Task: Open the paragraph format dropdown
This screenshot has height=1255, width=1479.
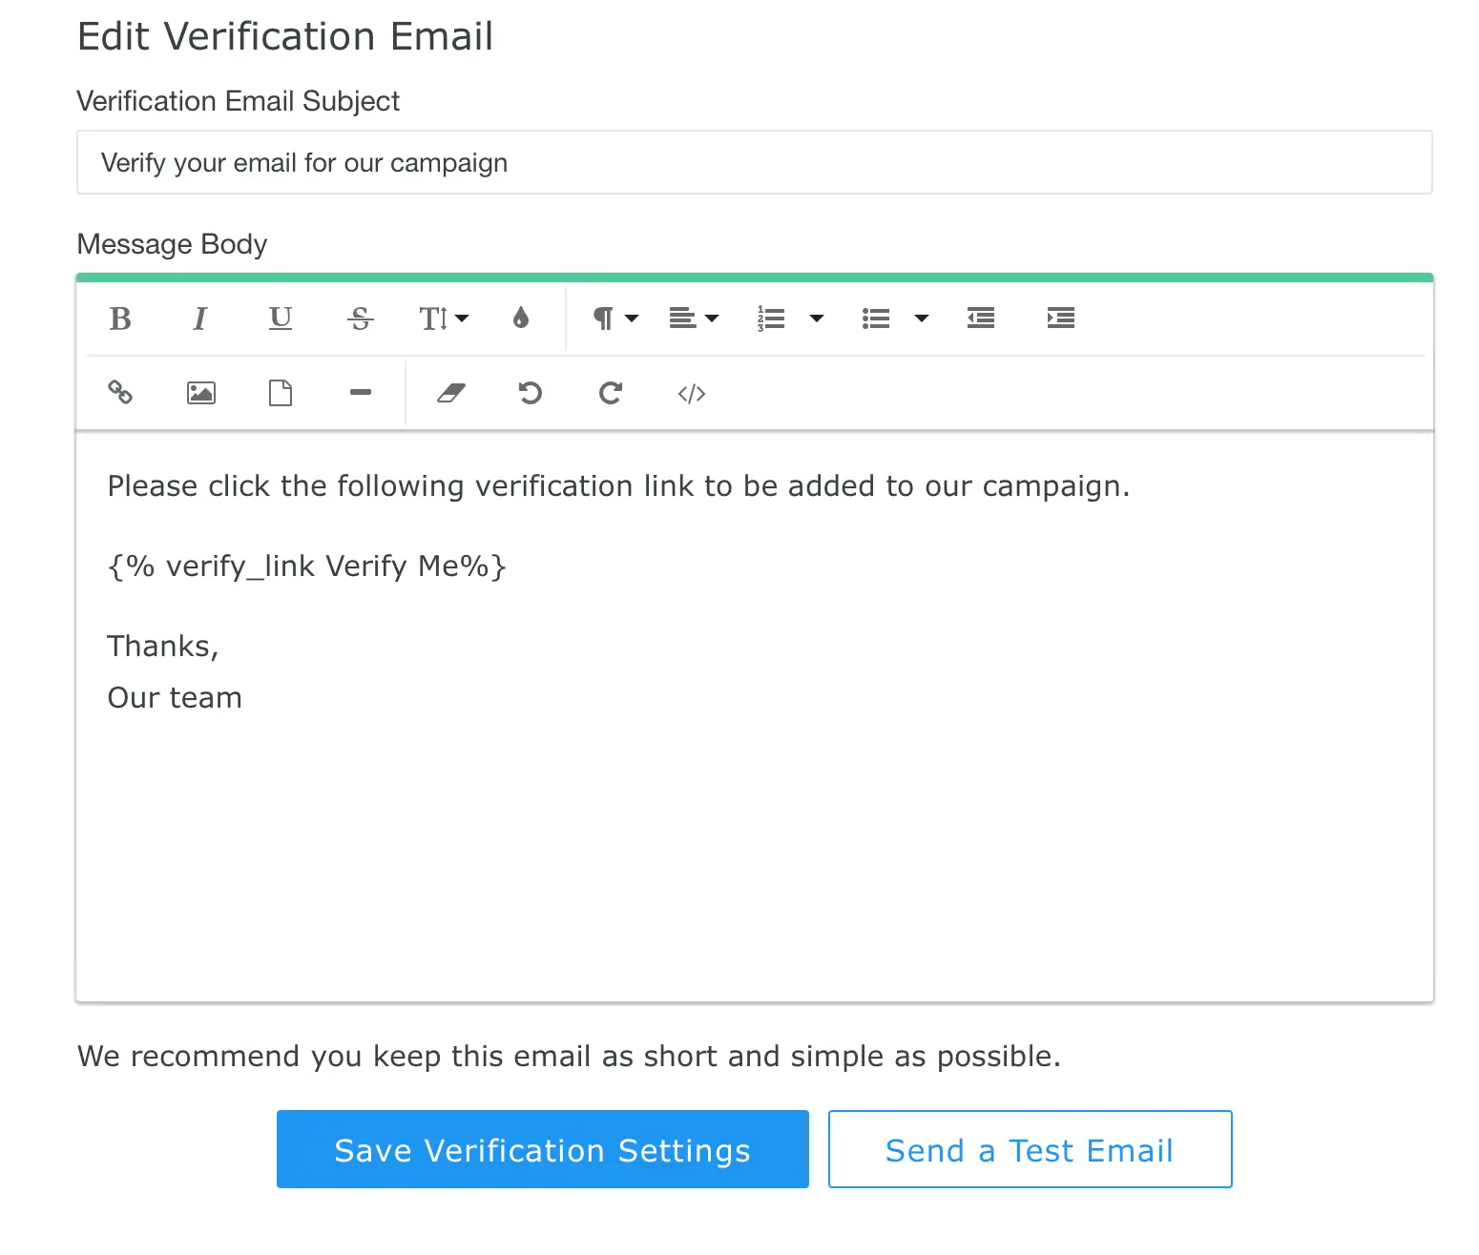Action: coord(615,319)
